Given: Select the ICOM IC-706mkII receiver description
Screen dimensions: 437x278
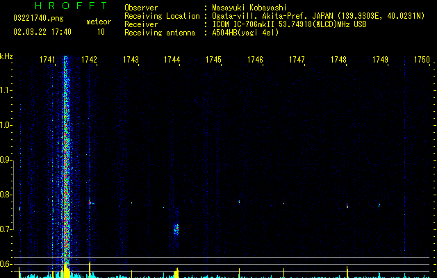Looking at the screenshot, I should 289,24.
